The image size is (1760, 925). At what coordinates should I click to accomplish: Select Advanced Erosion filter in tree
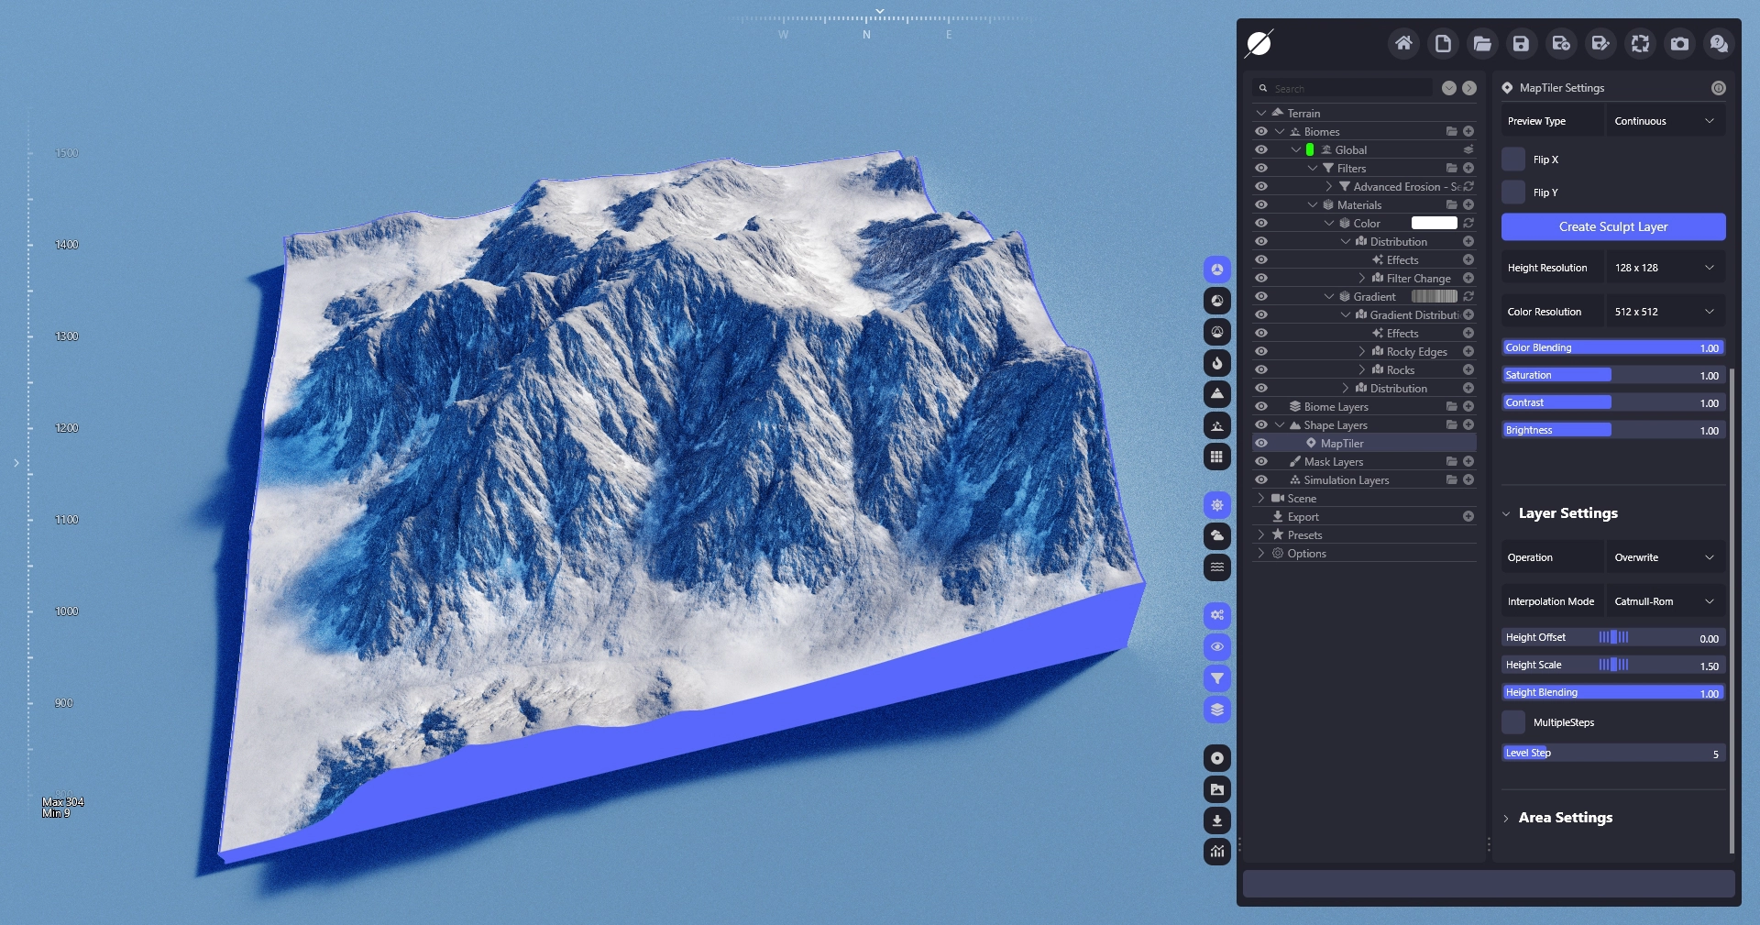pos(1396,187)
